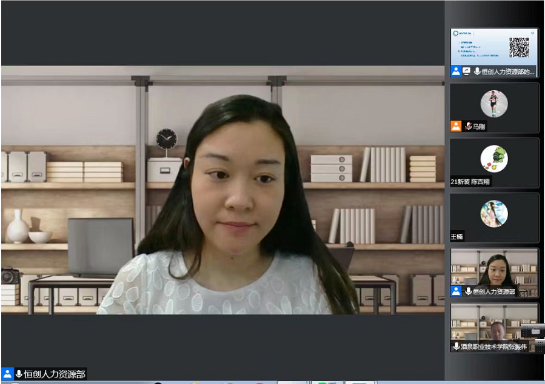Image resolution: width=545 pixels, height=384 pixels.
Task: Click the screen-share icon on the top tile
Action: pyautogui.click(x=467, y=71)
